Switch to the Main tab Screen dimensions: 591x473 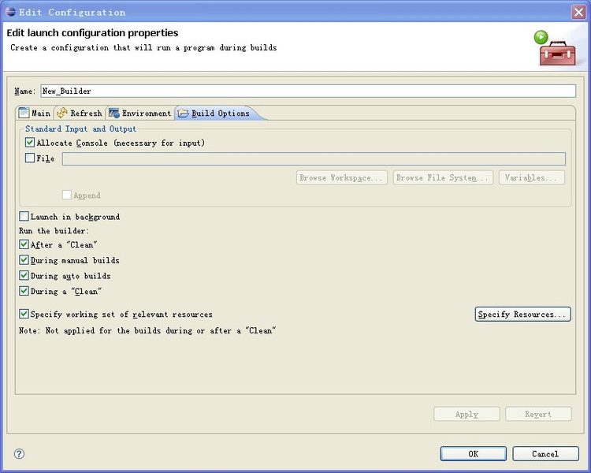(35, 114)
